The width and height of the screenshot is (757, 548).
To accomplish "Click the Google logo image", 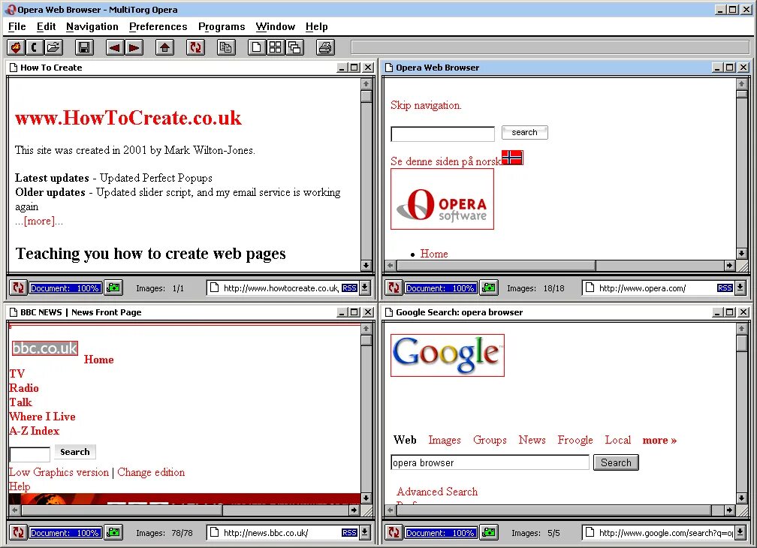I will [448, 355].
